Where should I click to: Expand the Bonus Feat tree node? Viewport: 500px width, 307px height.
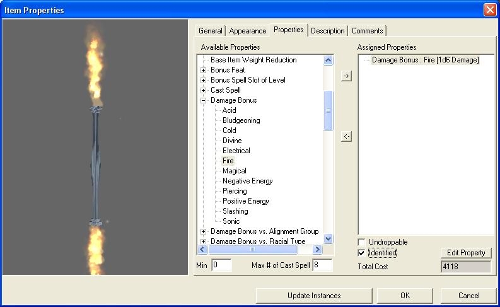(204, 70)
